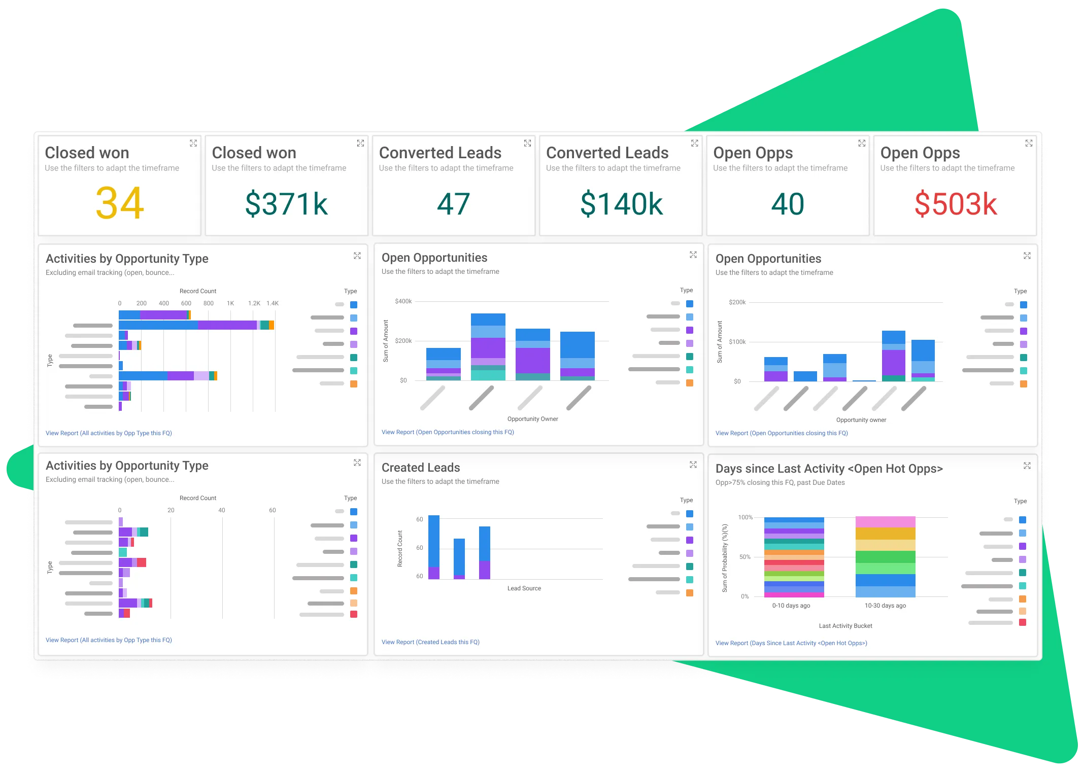The height and width of the screenshot is (778, 1083).
Task: Open View Report link under $400k Open Opportunities chart
Action: (448, 432)
